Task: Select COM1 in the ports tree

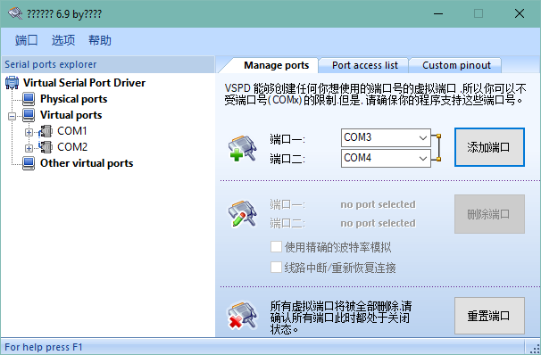Action: [72, 131]
